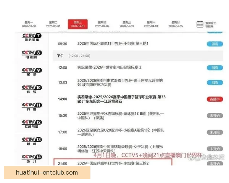Click the 09:30 ITTF World Cup group stage title
This screenshot has width=229, height=183.
pos(113,43)
